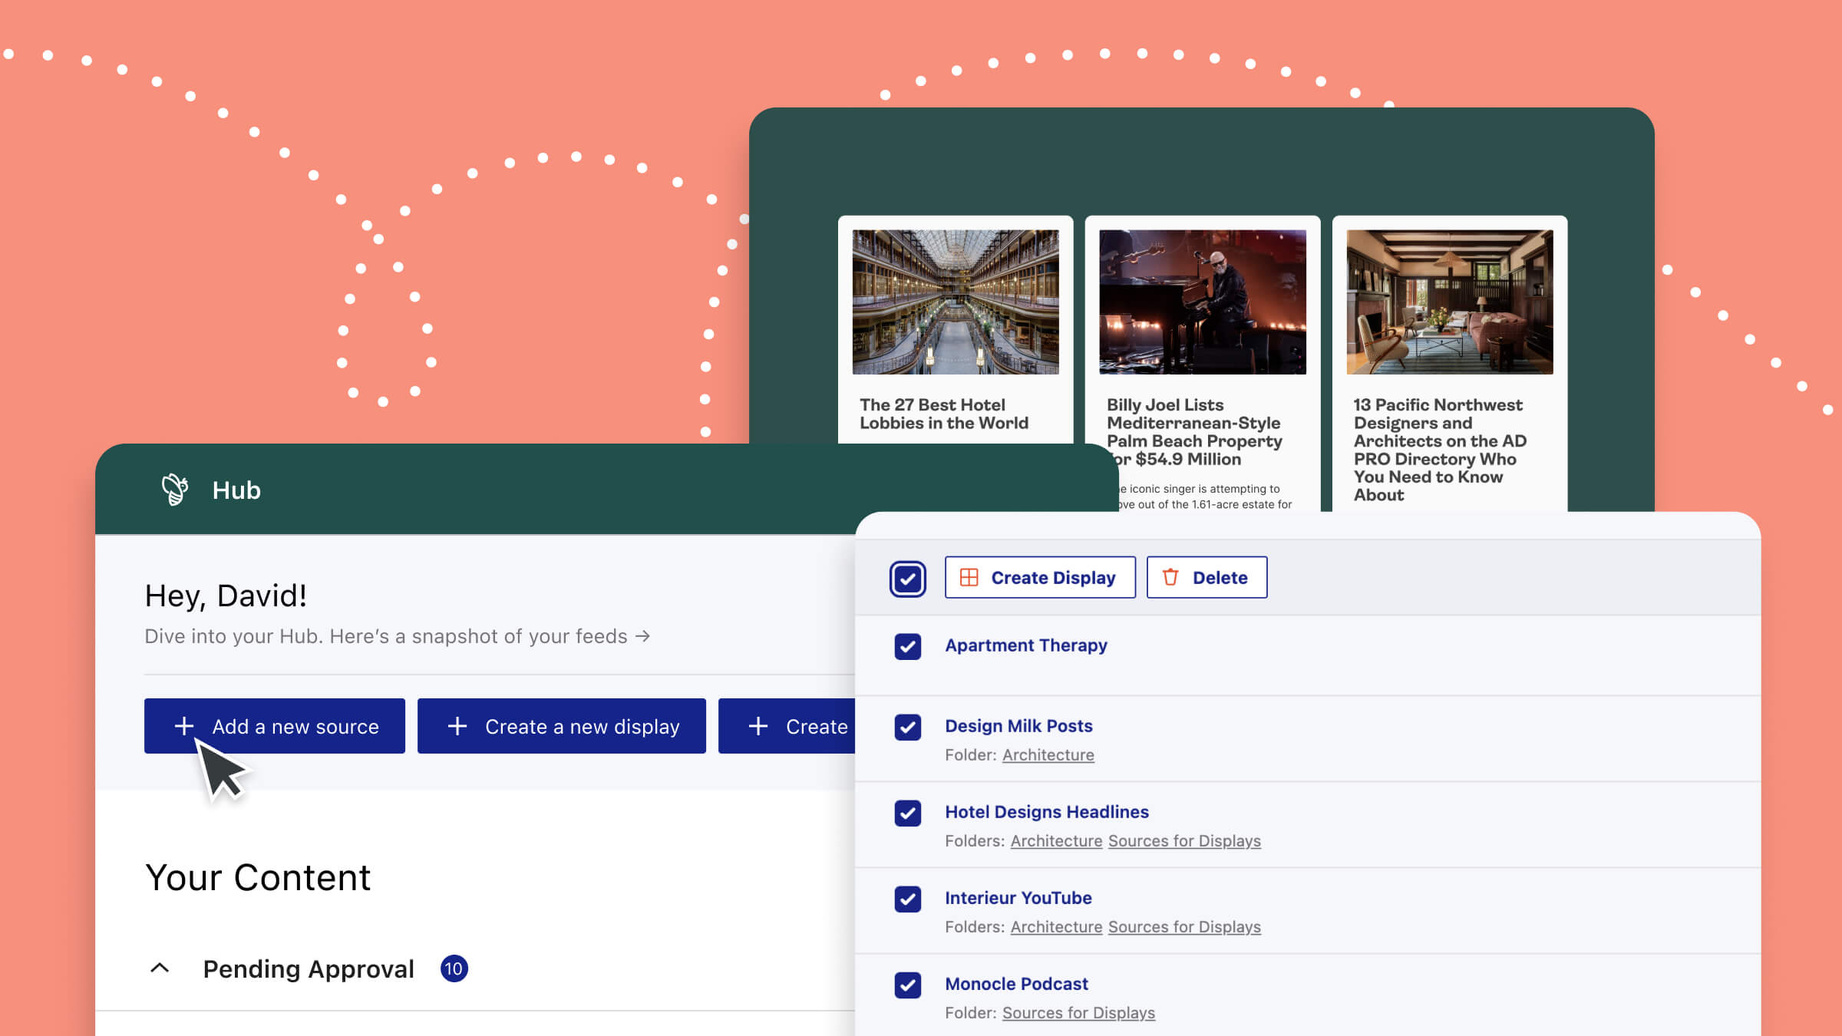
Task: Click the Hub bee logo icon
Action: [175, 490]
